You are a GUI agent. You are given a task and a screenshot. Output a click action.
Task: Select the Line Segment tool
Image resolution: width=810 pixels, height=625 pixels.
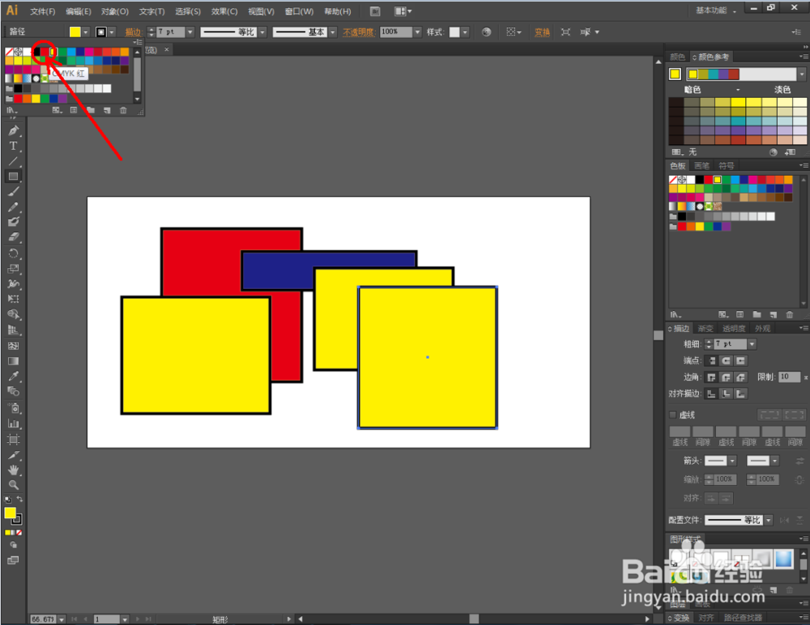pyautogui.click(x=14, y=161)
